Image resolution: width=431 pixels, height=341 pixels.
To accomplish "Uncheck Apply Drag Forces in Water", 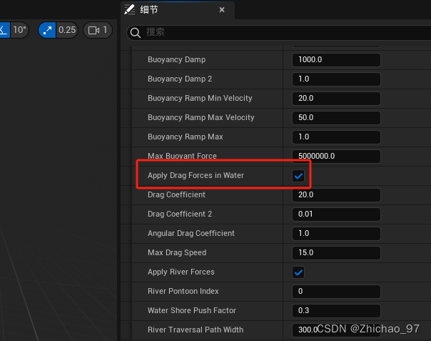I will pyautogui.click(x=298, y=176).
